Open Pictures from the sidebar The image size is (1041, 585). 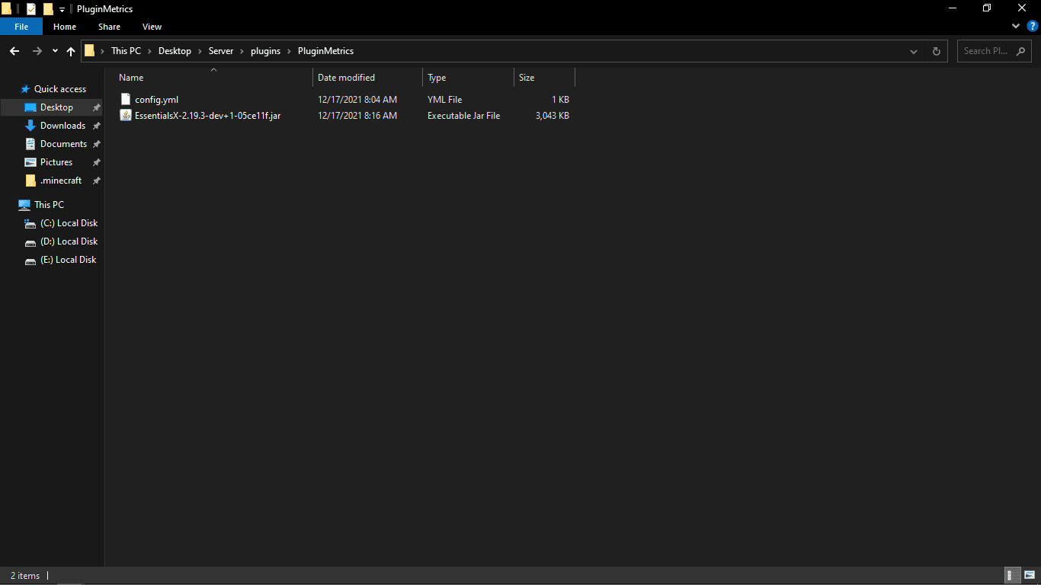[x=56, y=162]
